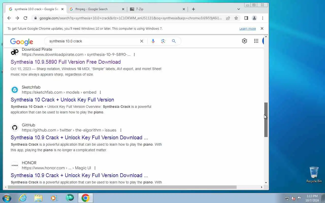Open the Windows Start menu
This screenshot has width=325, height=203.
(x=7, y=198)
